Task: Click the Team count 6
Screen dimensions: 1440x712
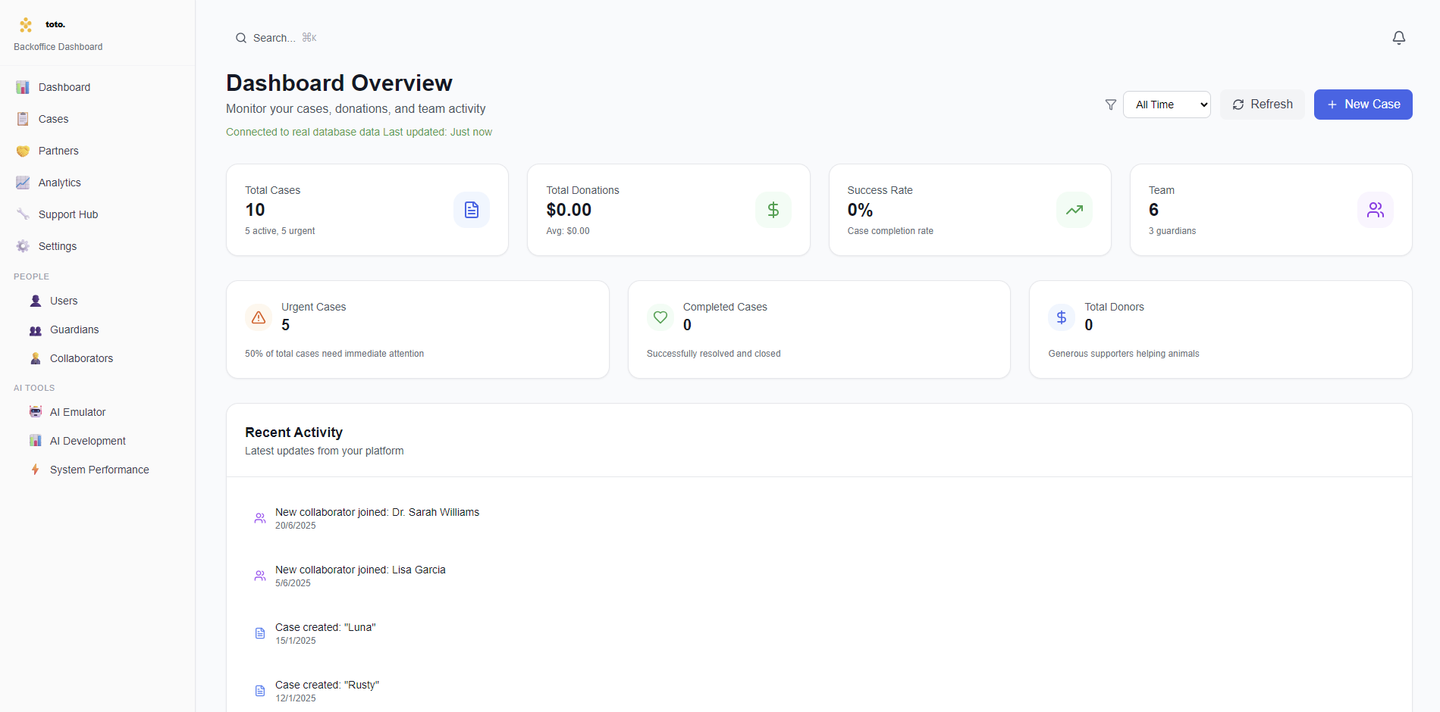Action: (1153, 210)
